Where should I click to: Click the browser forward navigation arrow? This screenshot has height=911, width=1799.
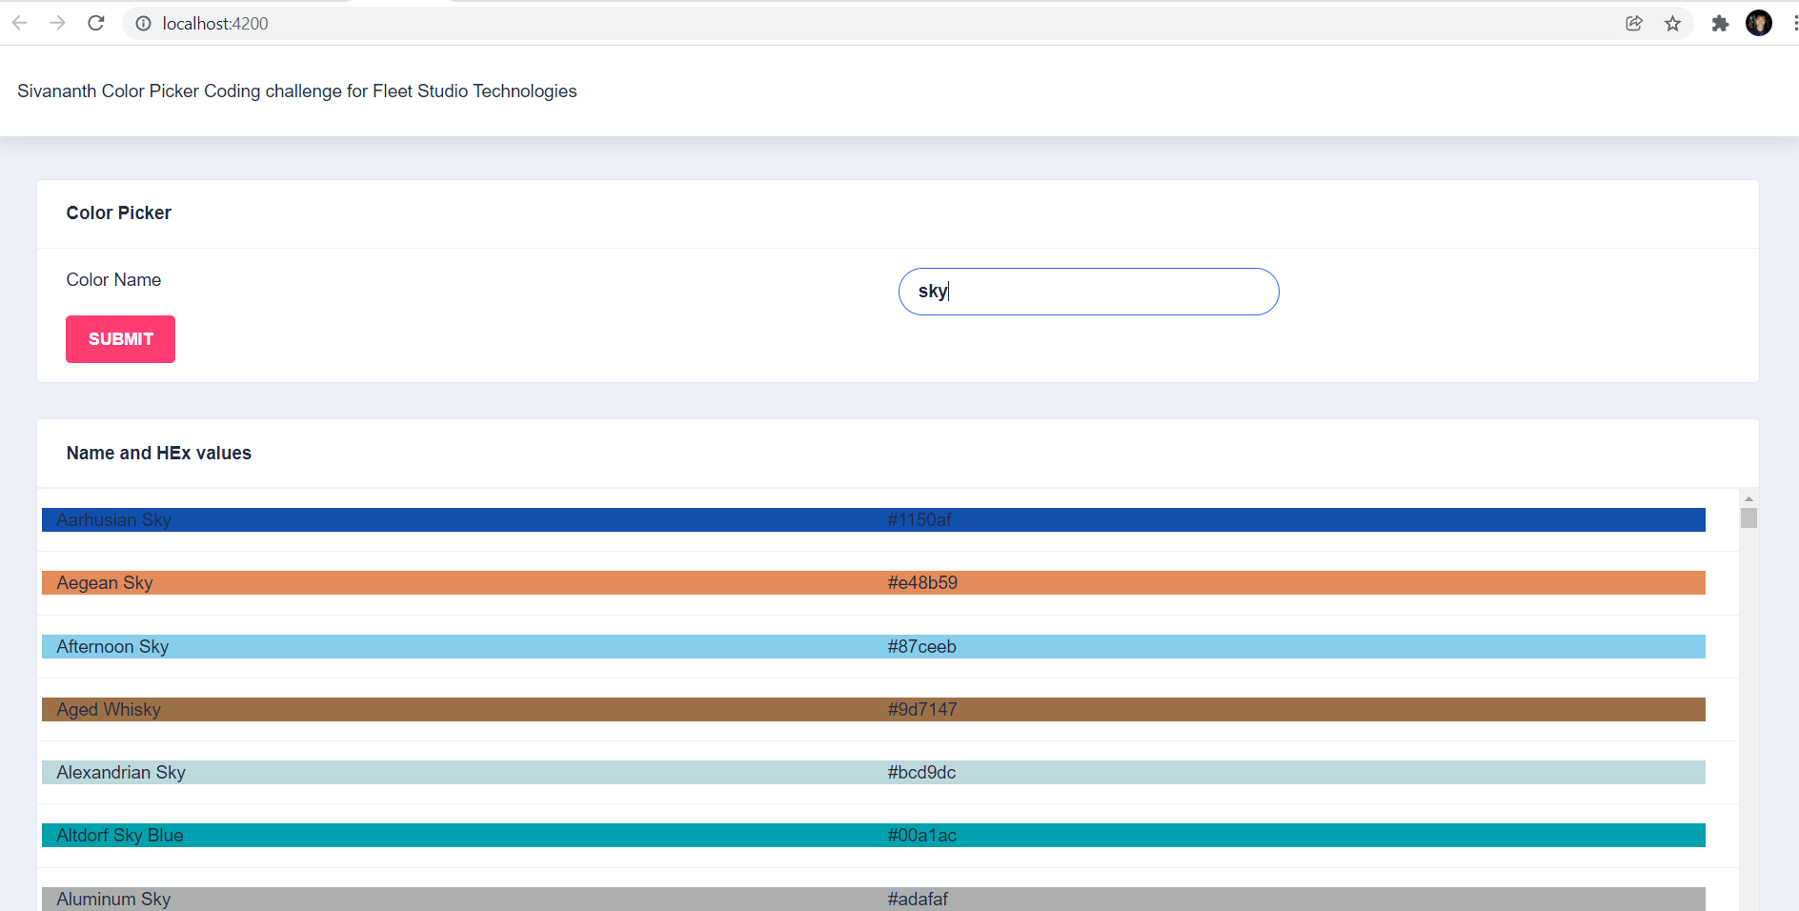pyautogui.click(x=57, y=23)
